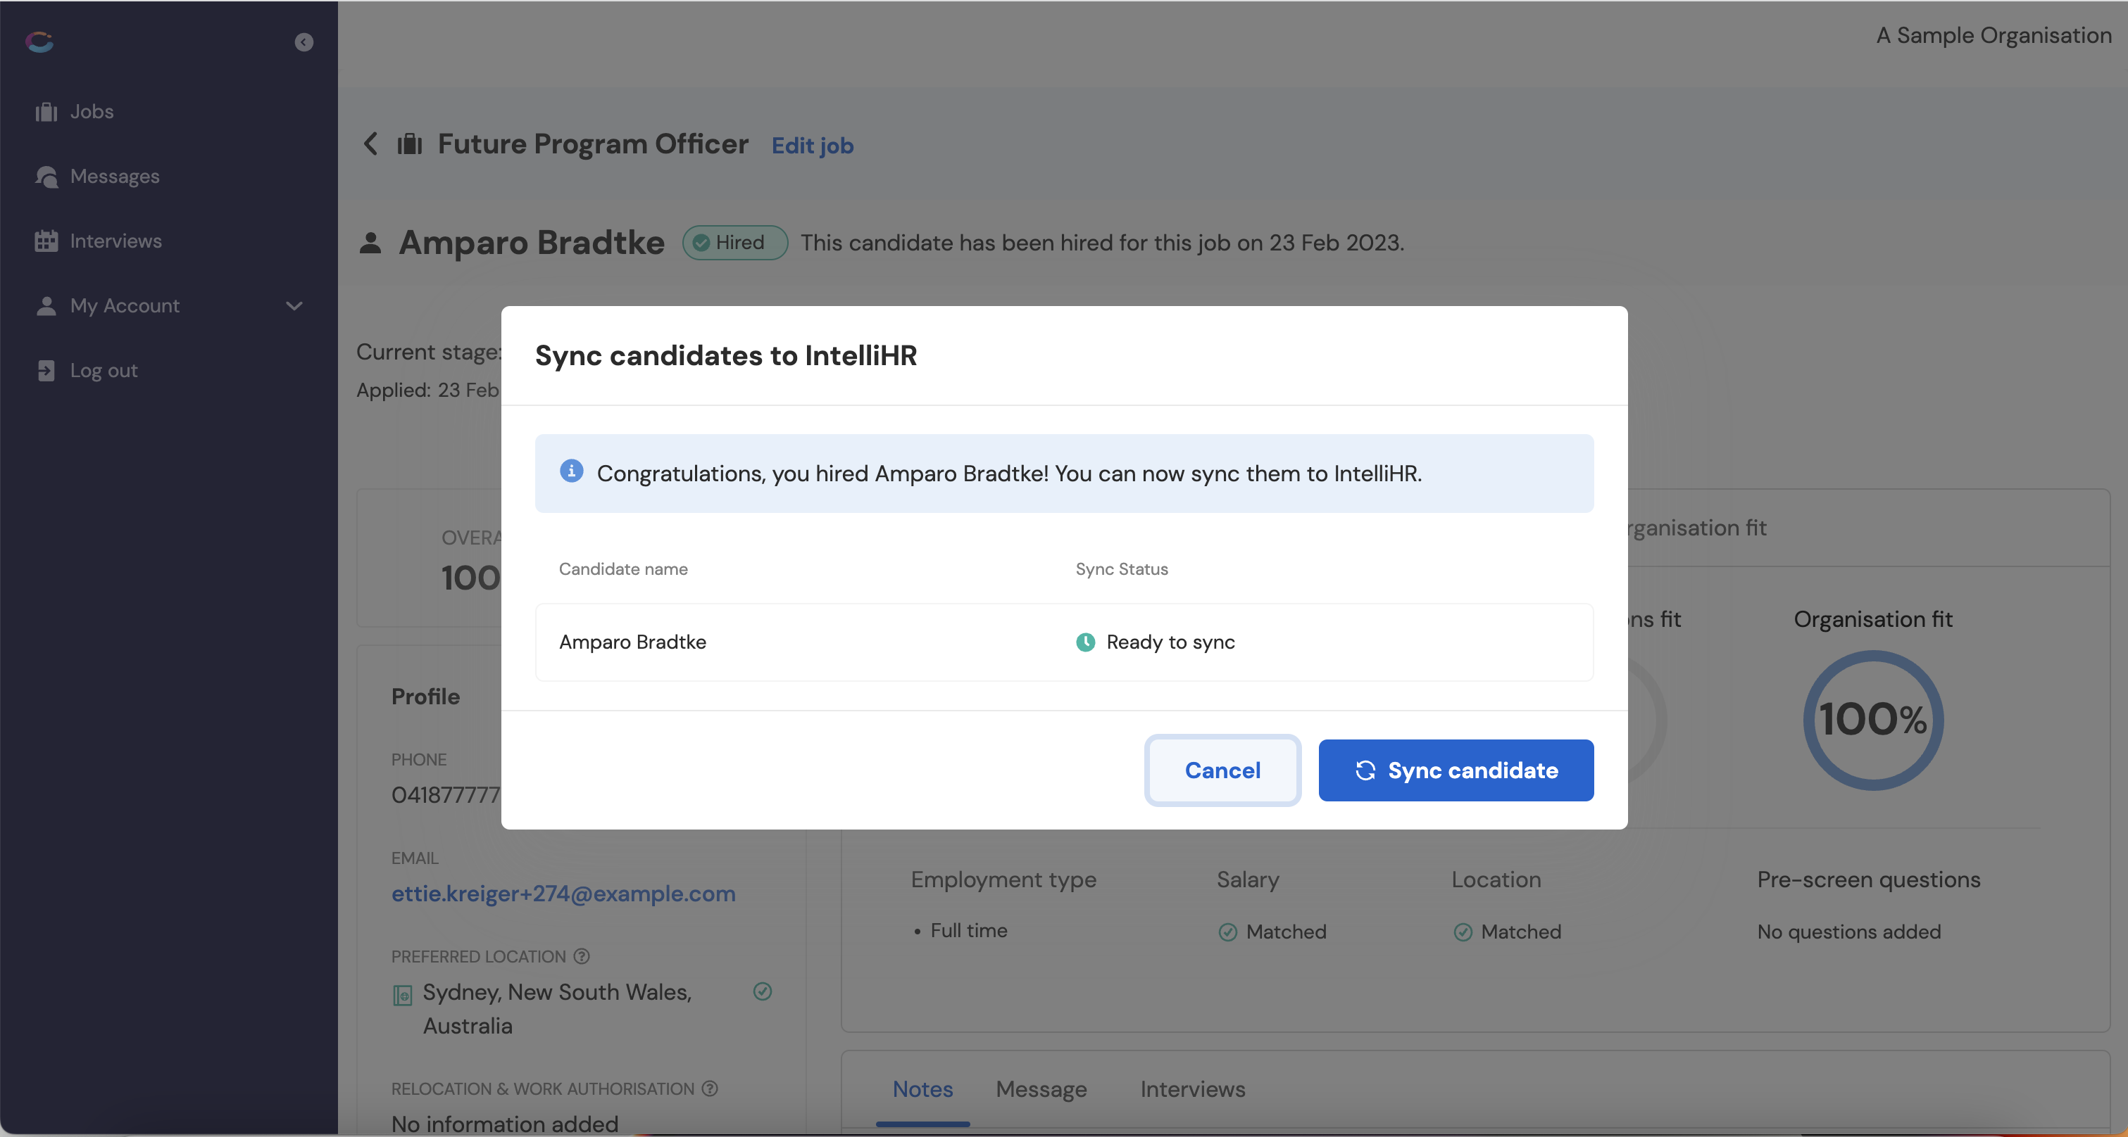Click the Candidate name column header
Viewport: 2128px width, 1137px height.
coord(623,569)
